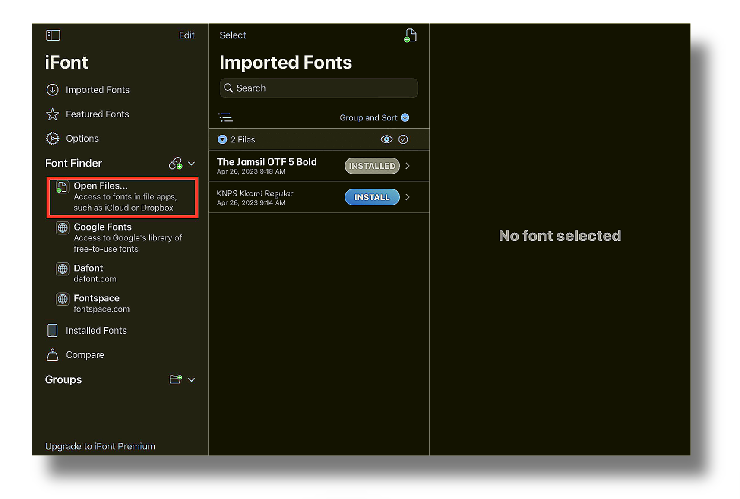
Task: Upgrade to iFont Premium
Action: (x=100, y=446)
